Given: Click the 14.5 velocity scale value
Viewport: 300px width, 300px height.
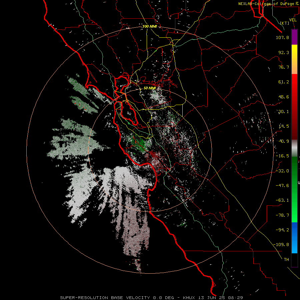Looking at the screenshot, I should point(284,126).
